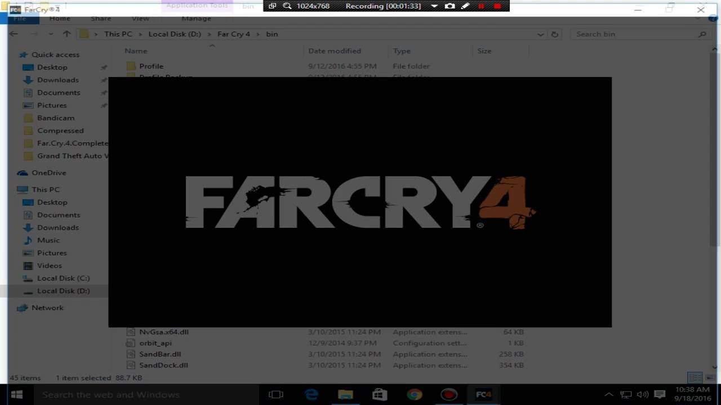Image resolution: width=721 pixels, height=405 pixels.
Task: Open the Windows Start menu
Action: click(x=16, y=394)
